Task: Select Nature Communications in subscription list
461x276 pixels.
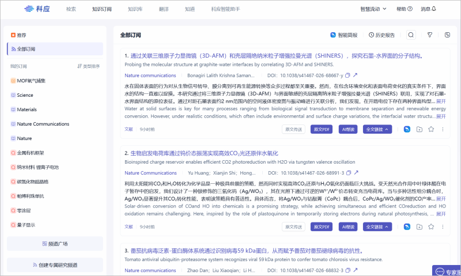Action: (43, 124)
